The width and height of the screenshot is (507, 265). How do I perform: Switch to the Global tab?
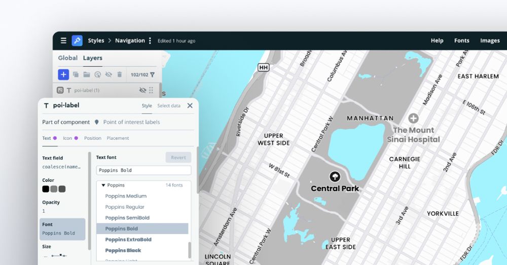(67, 58)
